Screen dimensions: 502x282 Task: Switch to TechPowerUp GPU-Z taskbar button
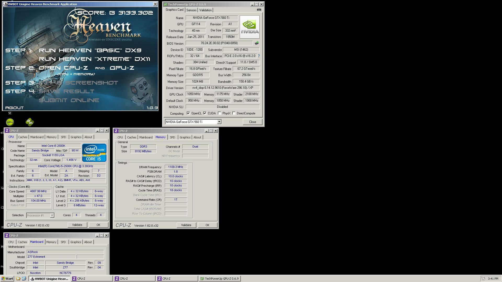[x=220, y=279]
